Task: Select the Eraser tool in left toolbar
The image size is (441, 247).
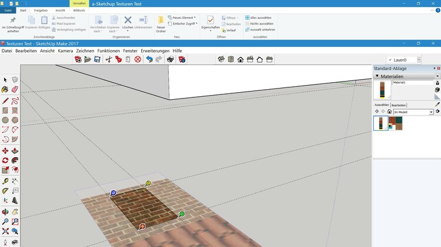Action: coord(15,90)
